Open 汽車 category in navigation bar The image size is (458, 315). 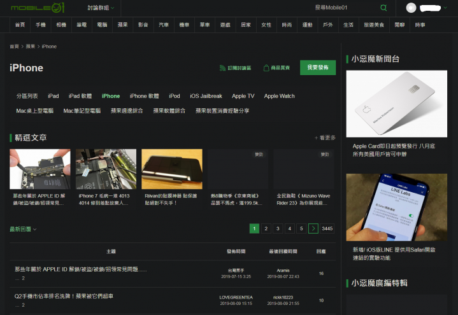(164, 25)
